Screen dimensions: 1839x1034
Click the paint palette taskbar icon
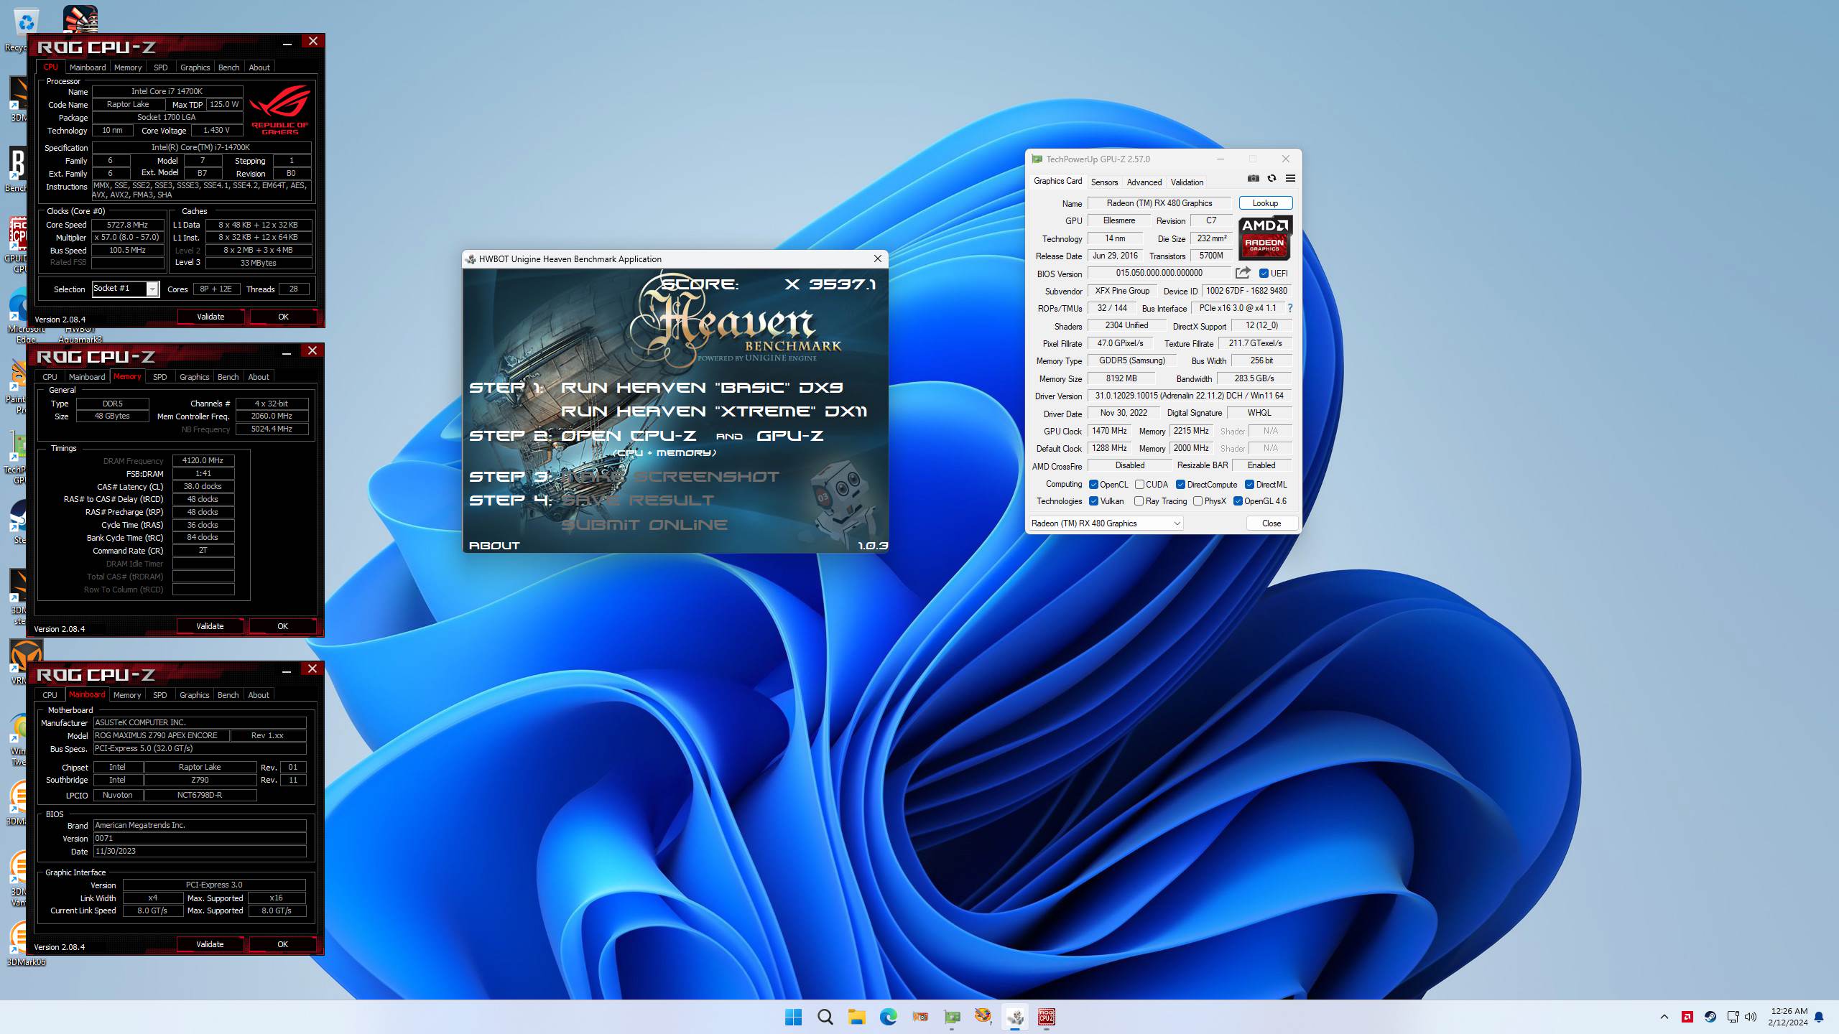click(x=983, y=1017)
